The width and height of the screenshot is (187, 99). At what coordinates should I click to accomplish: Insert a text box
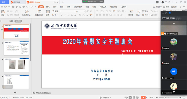(131, 11)
